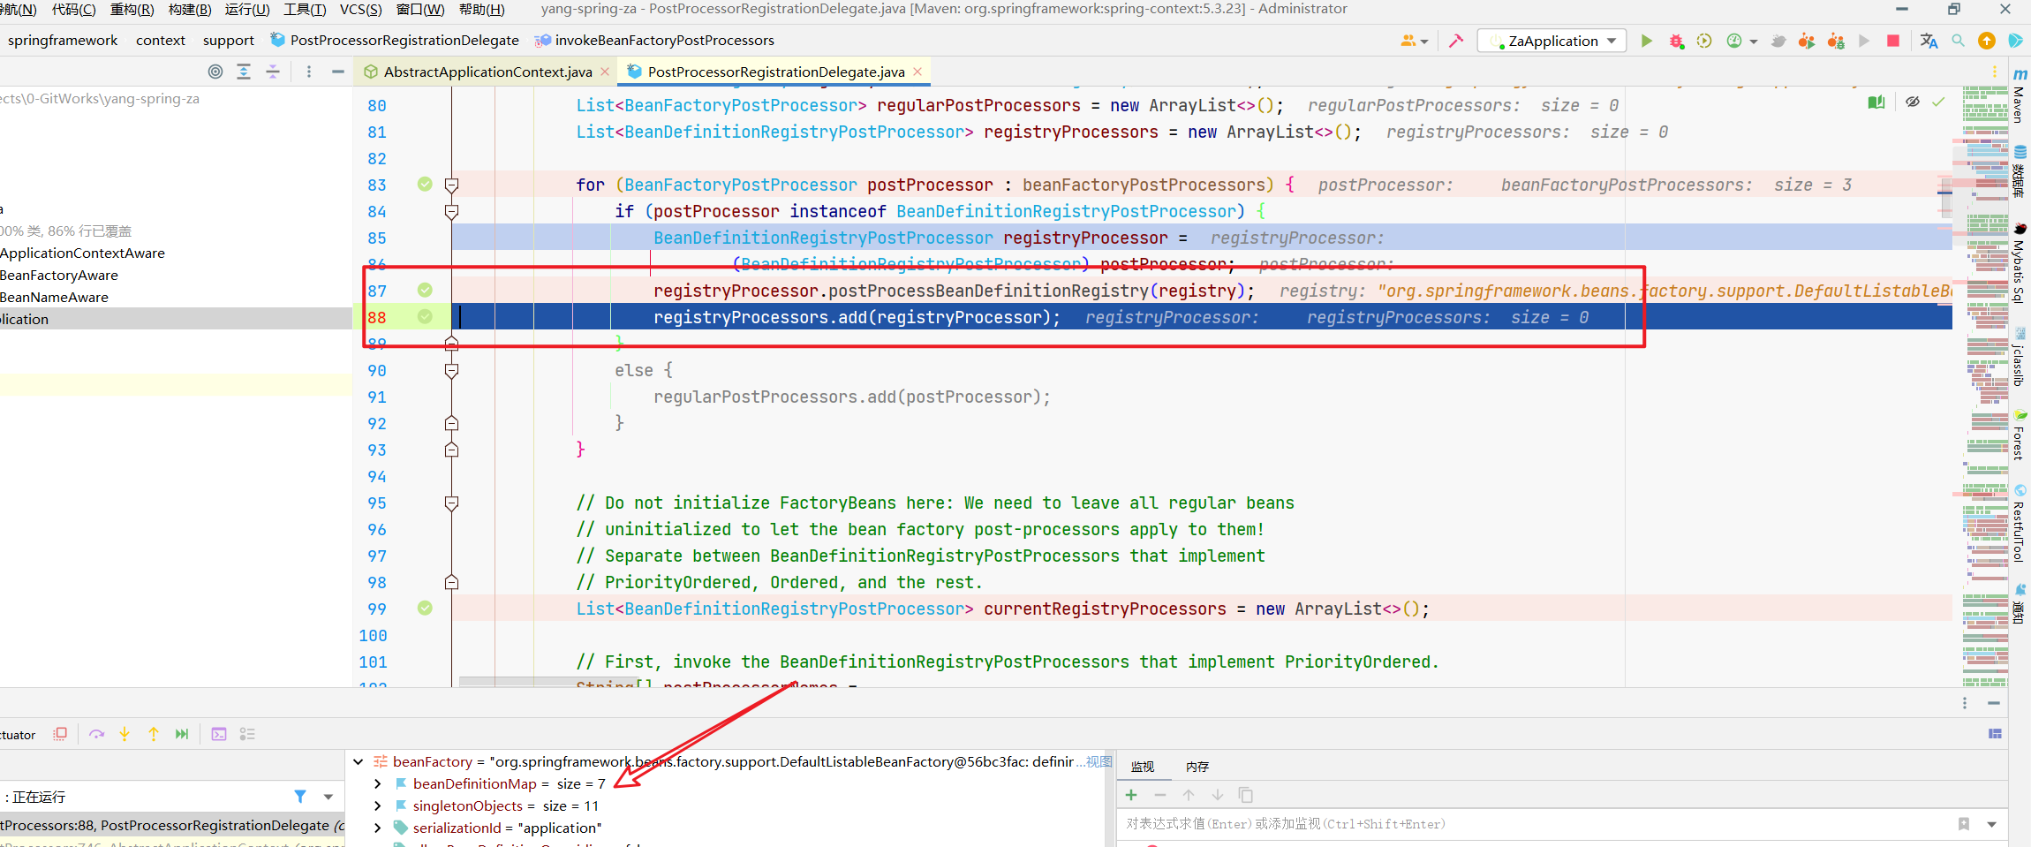Click Expand All in project panel

[244, 72]
